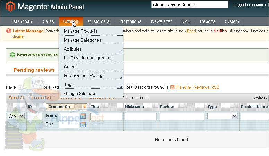Open the Type filter dropdown
Viewport: 269px width, 156px height.
tap(222, 116)
